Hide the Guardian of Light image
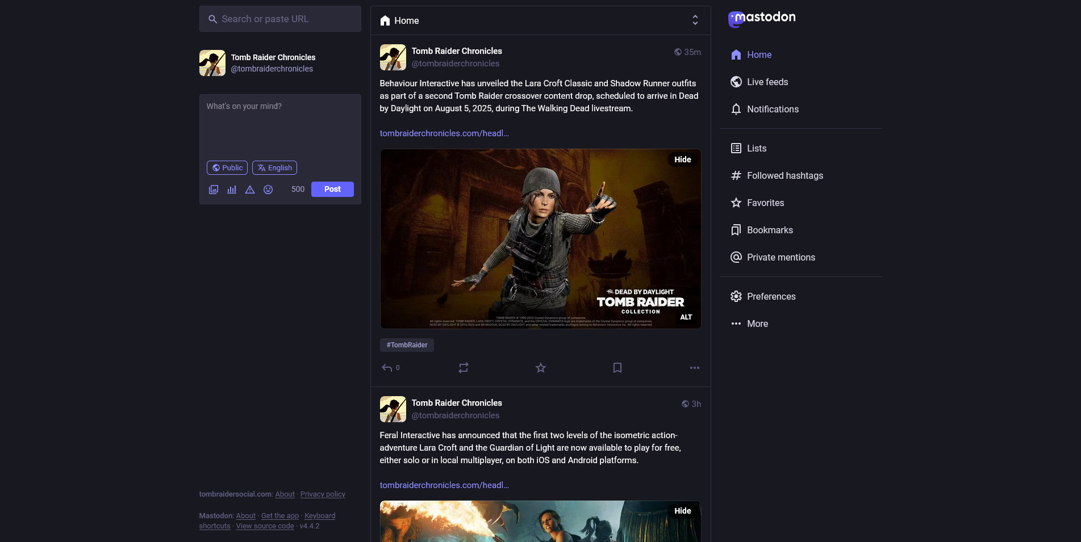This screenshot has width=1081, height=542. click(x=682, y=511)
